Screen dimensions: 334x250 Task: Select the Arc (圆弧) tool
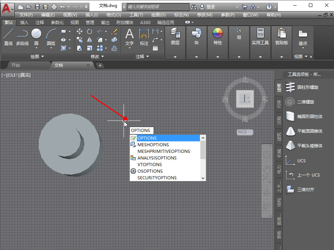[x=51, y=37]
